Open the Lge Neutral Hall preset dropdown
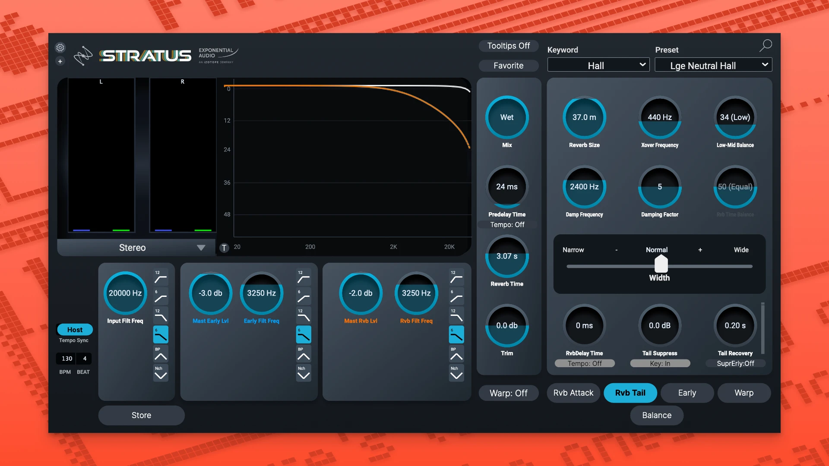The image size is (829, 466). [713, 65]
